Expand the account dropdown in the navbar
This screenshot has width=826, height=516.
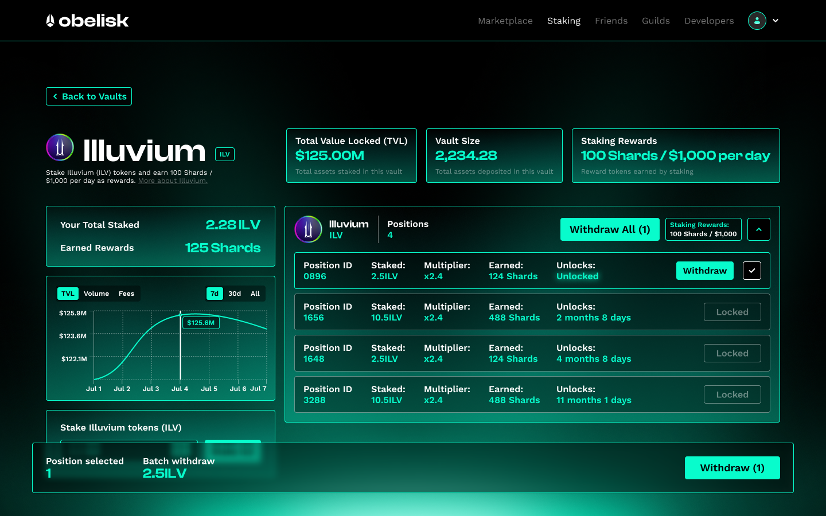pos(775,21)
